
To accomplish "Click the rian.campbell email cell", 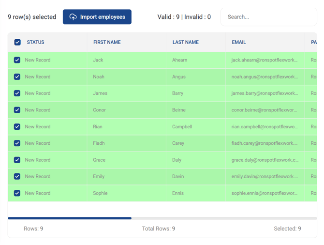I will (265, 127).
